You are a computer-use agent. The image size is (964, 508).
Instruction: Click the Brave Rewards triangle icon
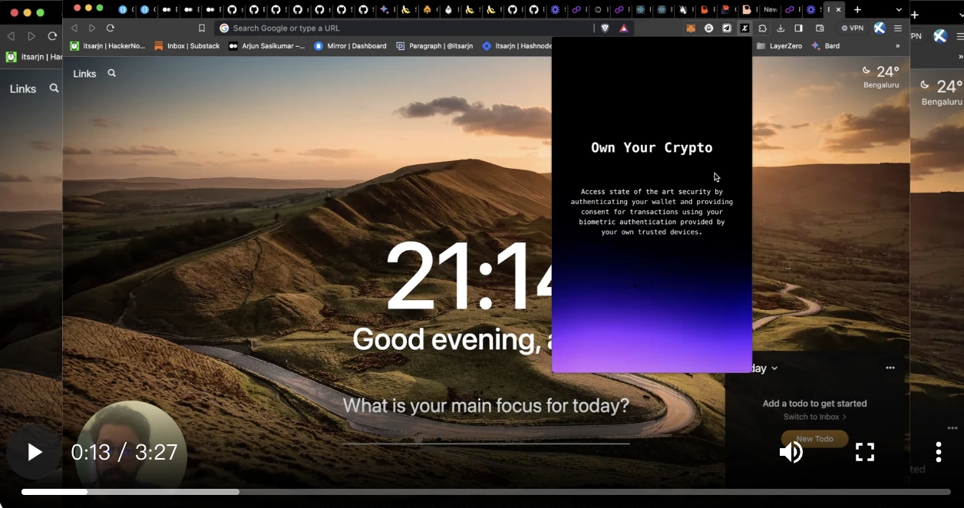pos(624,28)
